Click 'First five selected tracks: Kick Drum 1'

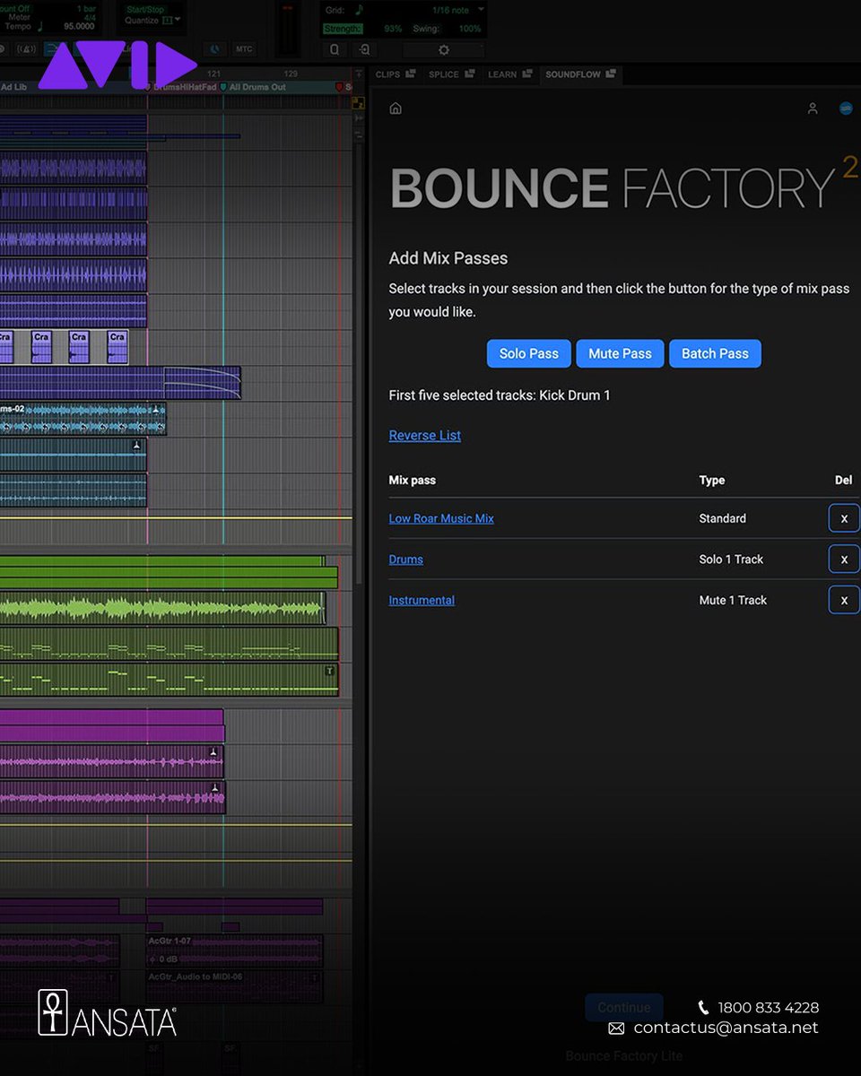point(500,395)
